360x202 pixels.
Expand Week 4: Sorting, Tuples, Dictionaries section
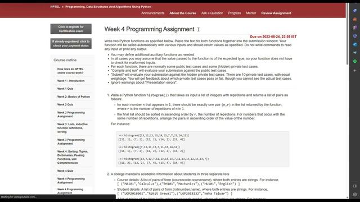point(73,157)
